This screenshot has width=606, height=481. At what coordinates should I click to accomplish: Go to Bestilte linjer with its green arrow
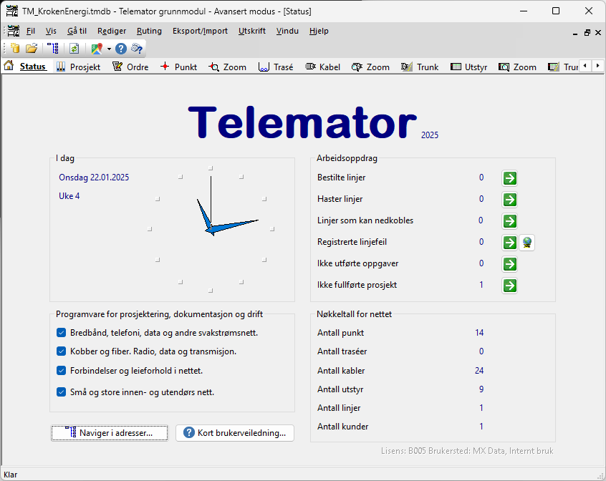[510, 178]
